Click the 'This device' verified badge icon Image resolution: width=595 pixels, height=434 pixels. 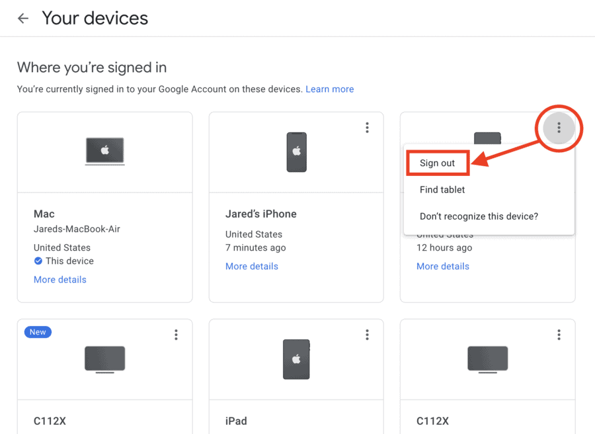pyautogui.click(x=38, y=261)
